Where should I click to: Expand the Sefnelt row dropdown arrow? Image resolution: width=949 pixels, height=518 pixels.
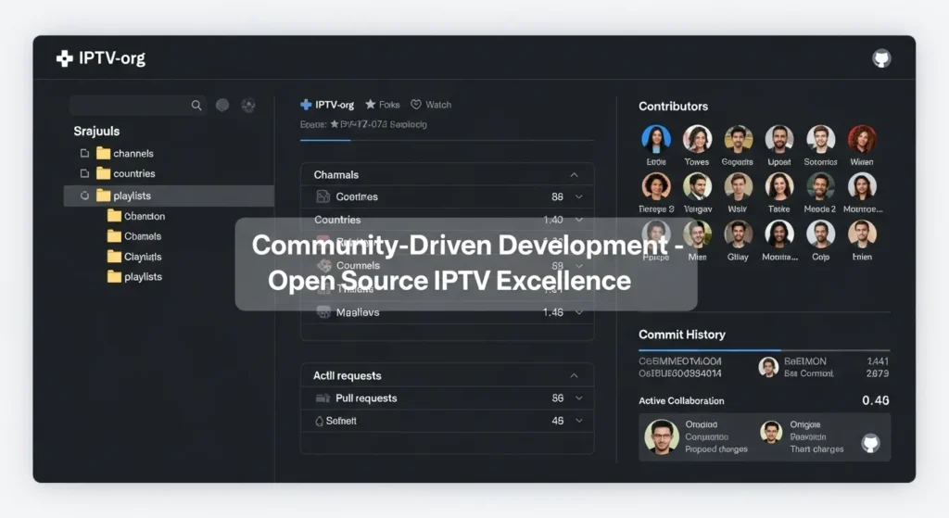pos(578,421)
